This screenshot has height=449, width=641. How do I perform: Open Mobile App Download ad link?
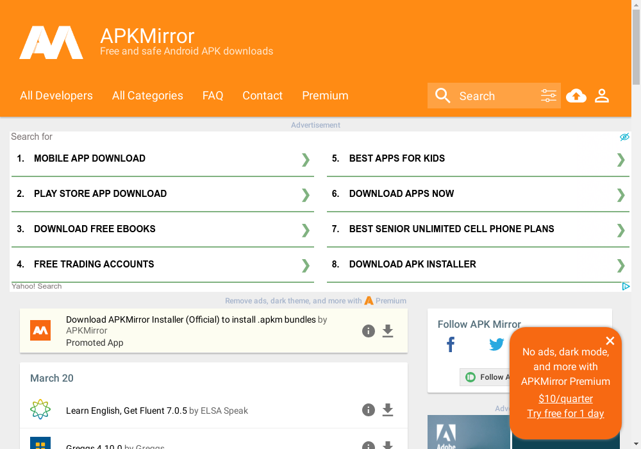pos(90,158)
